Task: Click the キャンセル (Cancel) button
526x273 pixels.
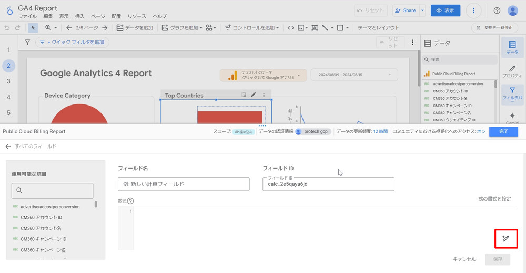Action: (464, 259)
